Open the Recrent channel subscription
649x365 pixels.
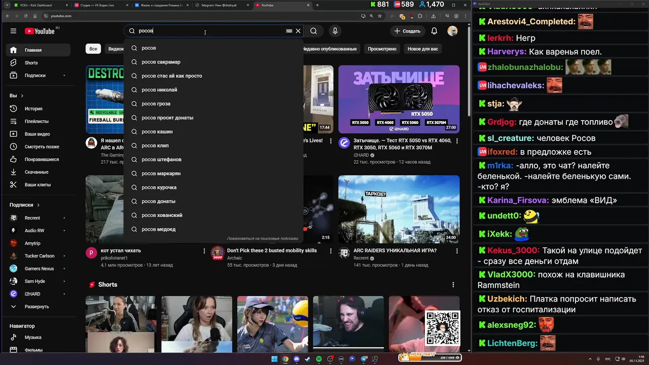[38, 218]
